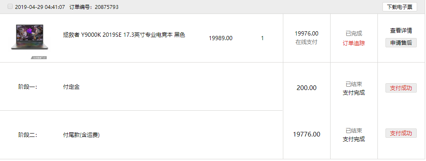The image size is (426, 161).
Task: Click 支付成功 button for the final payment stage
Action: (401, 133)
